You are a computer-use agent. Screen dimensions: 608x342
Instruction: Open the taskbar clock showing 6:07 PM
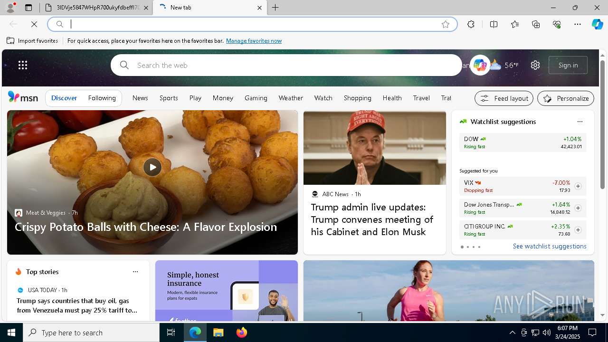(567, 332)
